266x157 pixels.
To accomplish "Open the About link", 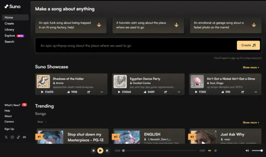I will coord(8,116).
